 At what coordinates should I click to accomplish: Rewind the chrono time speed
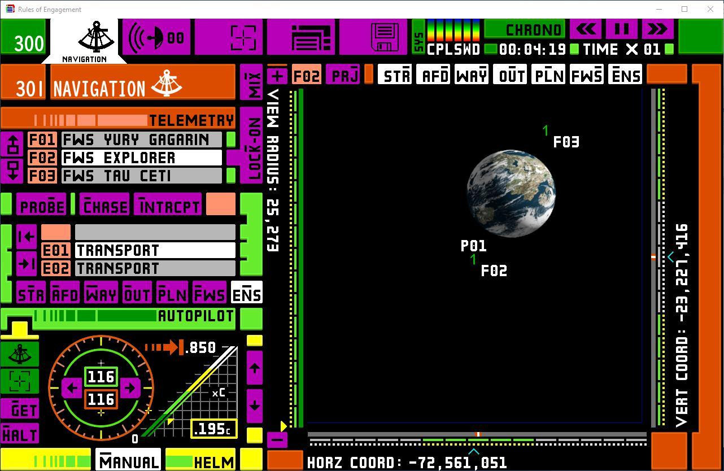586,29
